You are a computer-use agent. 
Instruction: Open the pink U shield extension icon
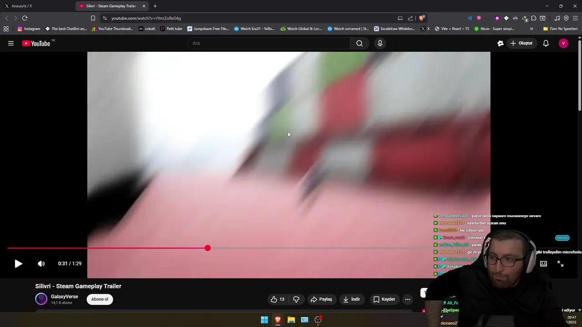tap(479, 18)
